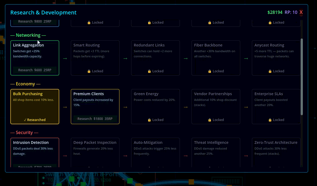Image resolution: width=317 pixels, height=186 pixels.
Task: Click the arrow after Premium Clients
Action: 125,107
